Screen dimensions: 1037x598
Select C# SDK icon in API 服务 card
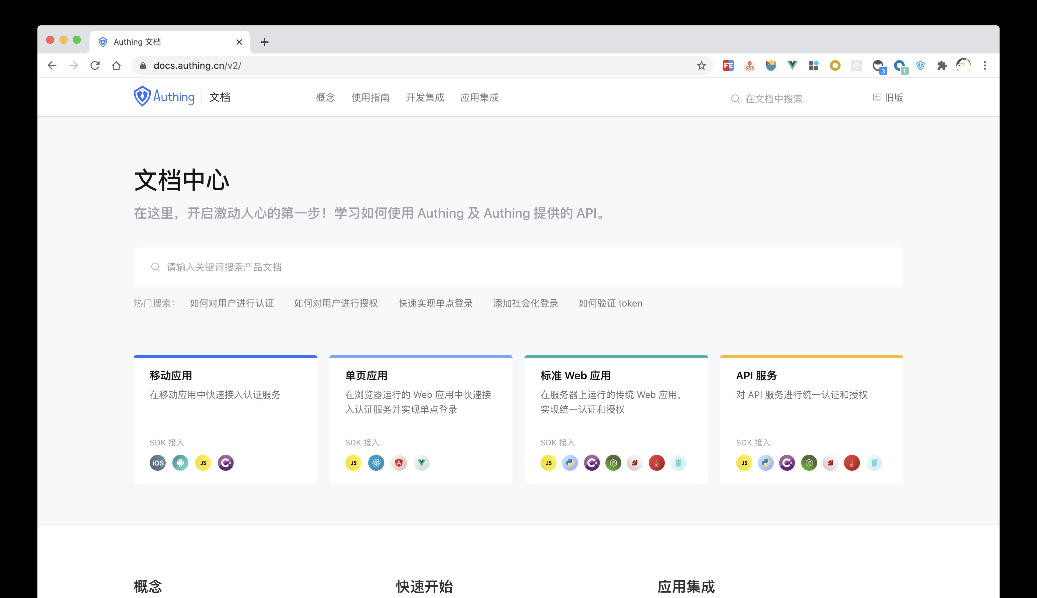[x=787, y=463]
